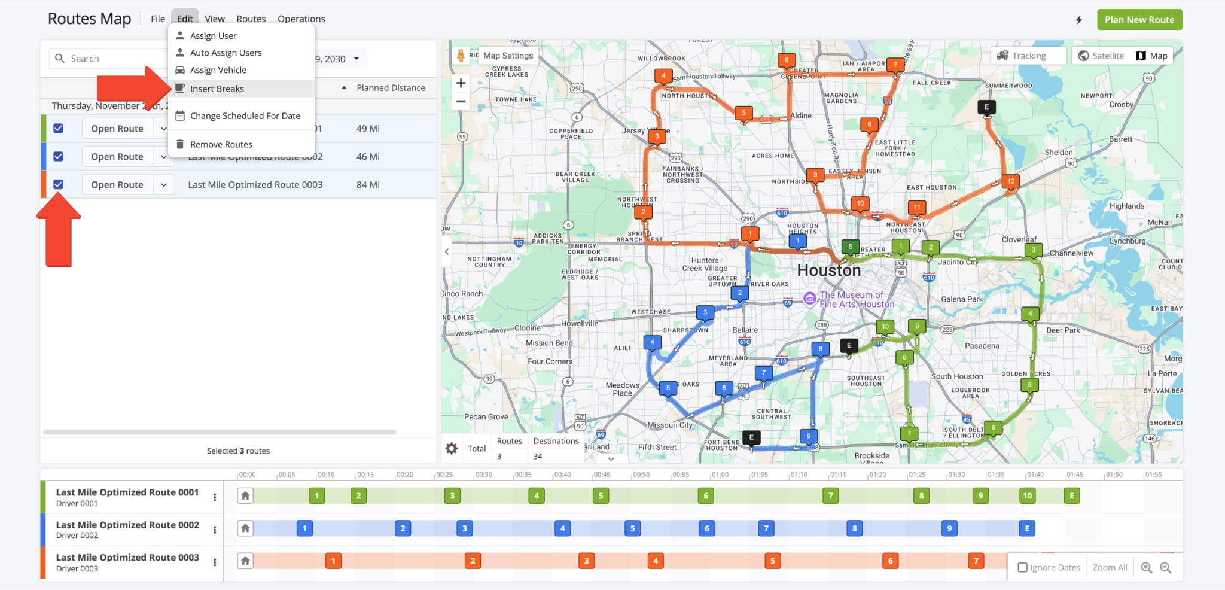Zoom out on the map with minus
This screenshot has width=1225, height=590.
pos(461,102)
